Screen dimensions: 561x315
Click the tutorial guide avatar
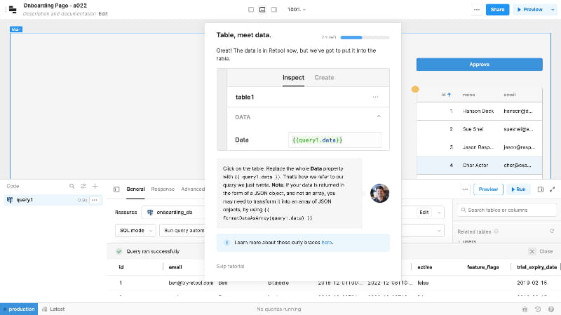click(379, 194)
